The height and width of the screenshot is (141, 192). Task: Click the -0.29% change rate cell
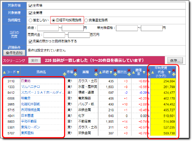[144, 93]
